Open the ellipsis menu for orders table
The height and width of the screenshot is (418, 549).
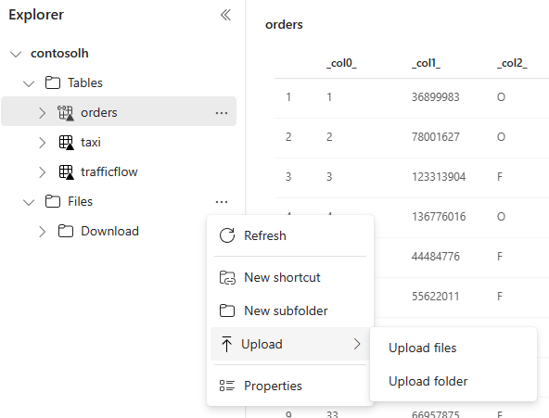(x=222, y=113)
